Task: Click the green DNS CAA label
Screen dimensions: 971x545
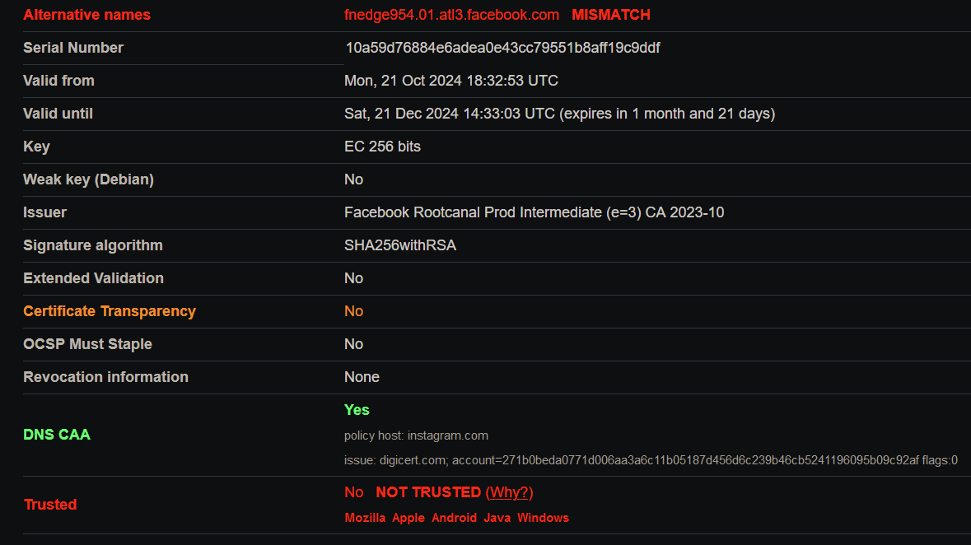Action: 57,435
